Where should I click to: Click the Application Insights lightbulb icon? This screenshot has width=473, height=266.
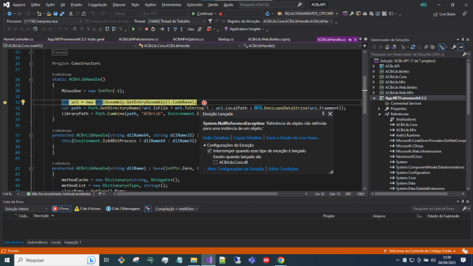[226, 29]
